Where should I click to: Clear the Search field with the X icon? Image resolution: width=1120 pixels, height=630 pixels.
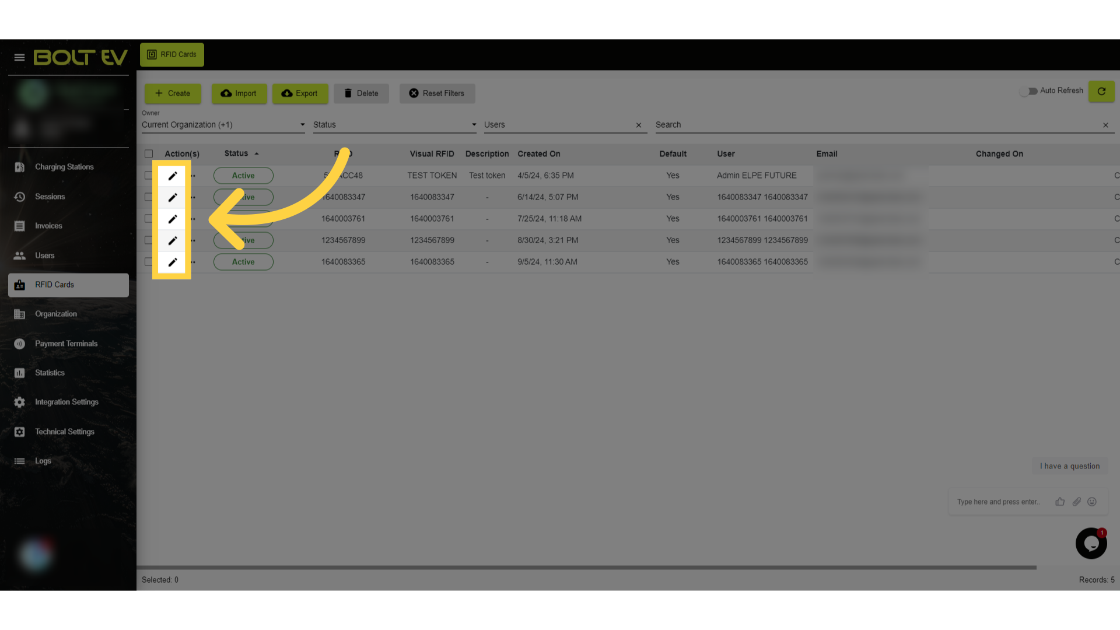[x=1105, y=125]
